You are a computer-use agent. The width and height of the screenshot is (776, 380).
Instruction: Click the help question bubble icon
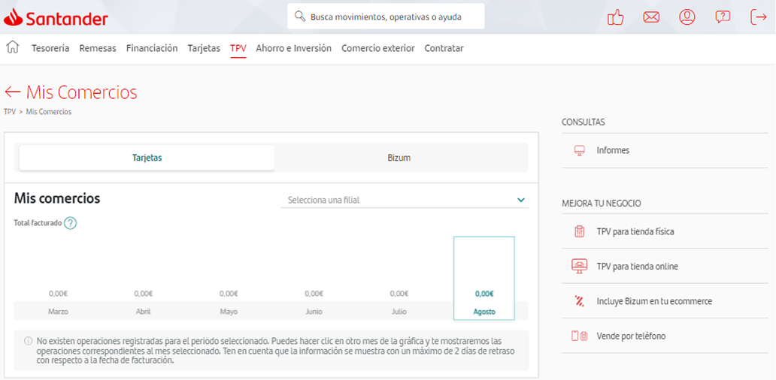click(723, 17)
